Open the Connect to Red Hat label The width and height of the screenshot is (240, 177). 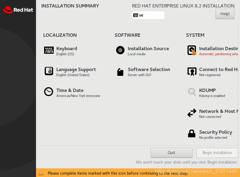219,70
